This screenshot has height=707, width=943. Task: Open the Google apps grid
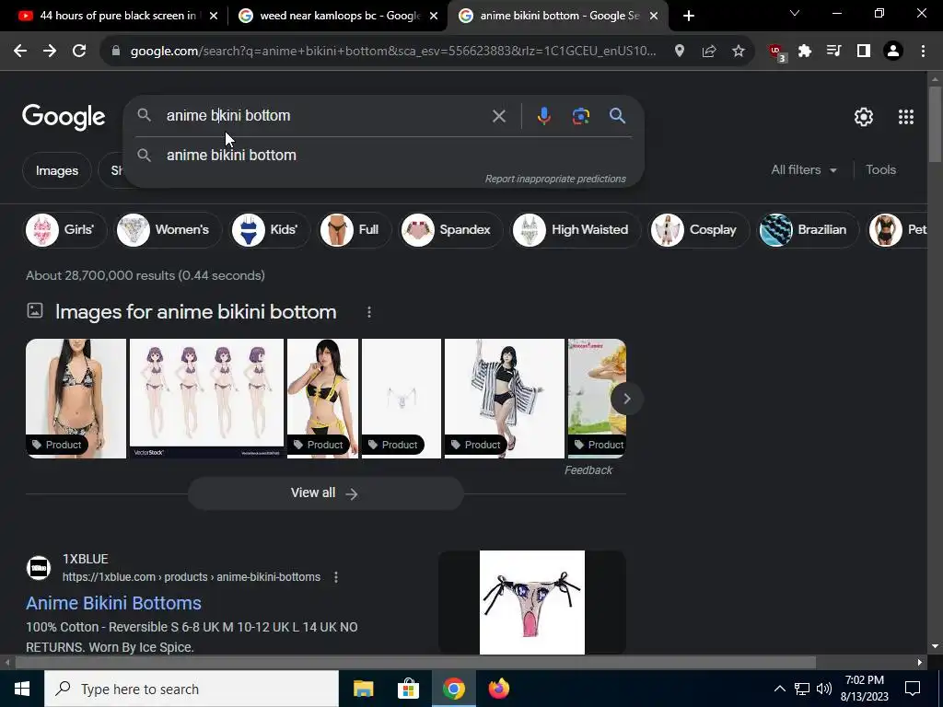pyautogui.click(x=906, y=117)
